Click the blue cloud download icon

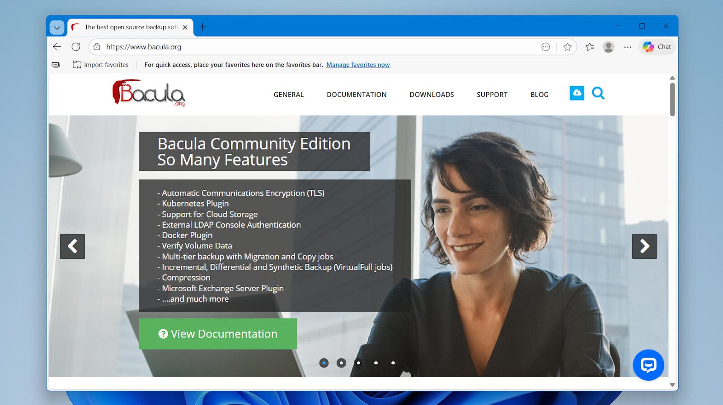click(577, 93)
